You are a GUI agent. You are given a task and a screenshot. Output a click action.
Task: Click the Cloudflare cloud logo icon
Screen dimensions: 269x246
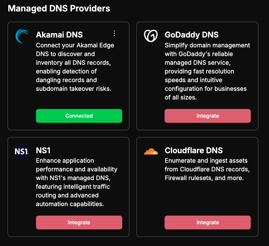click(x=151, y=152)
